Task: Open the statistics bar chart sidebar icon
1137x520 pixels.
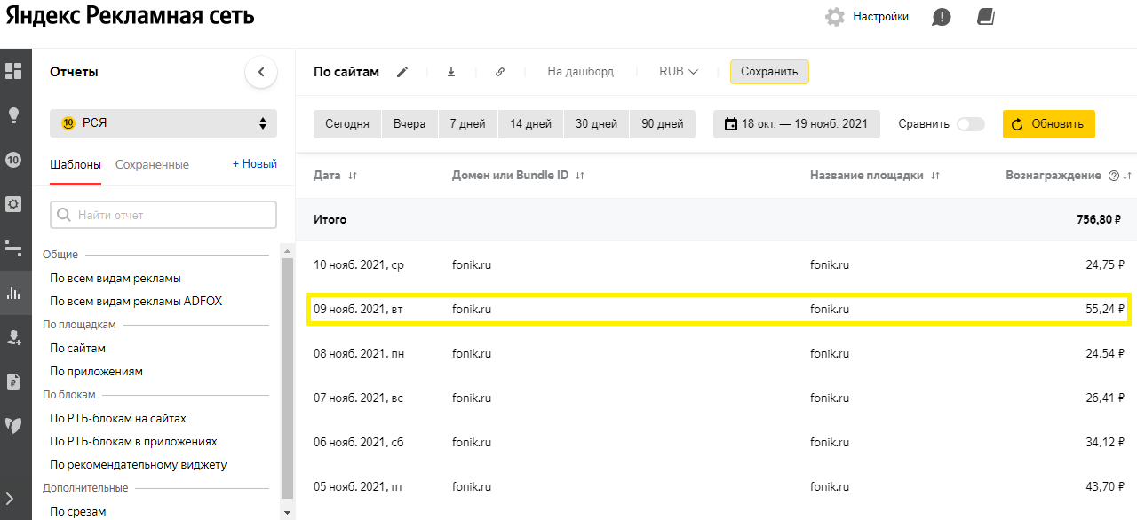Action: click(x=13, y=293)
